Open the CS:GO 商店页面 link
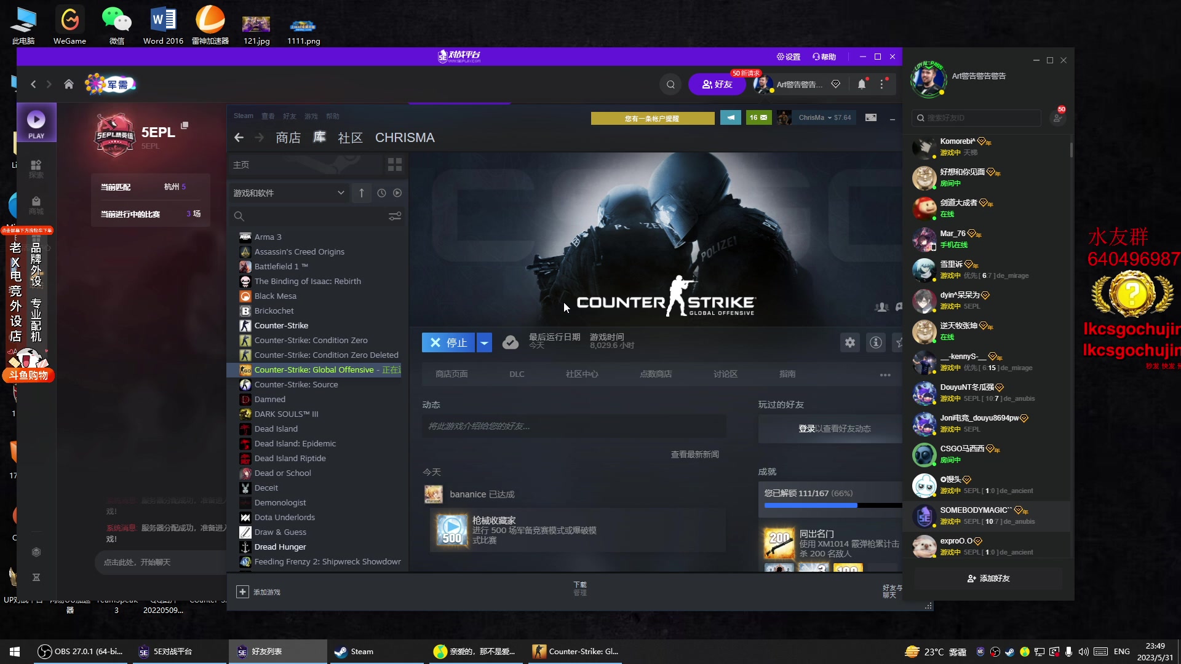This screenshot has width=1181, height=664. point(451,374)
